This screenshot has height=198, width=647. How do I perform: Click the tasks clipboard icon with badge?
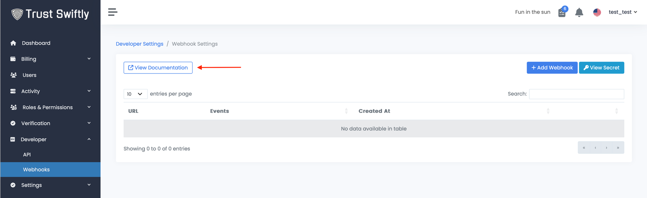point(562,12)
